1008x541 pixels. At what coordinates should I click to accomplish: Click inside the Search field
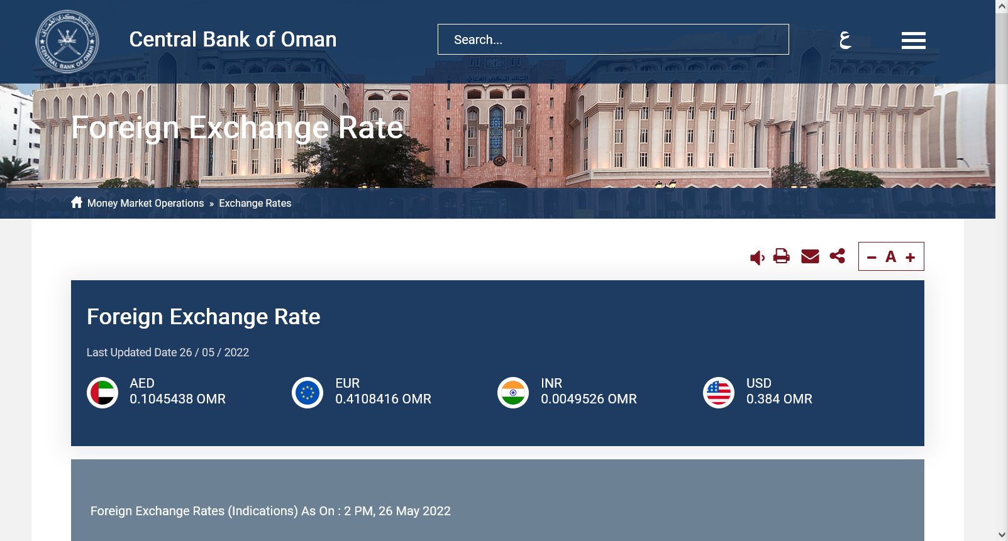613,40
